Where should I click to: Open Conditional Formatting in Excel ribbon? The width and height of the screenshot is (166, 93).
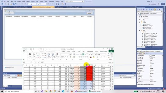pos(57,54)
